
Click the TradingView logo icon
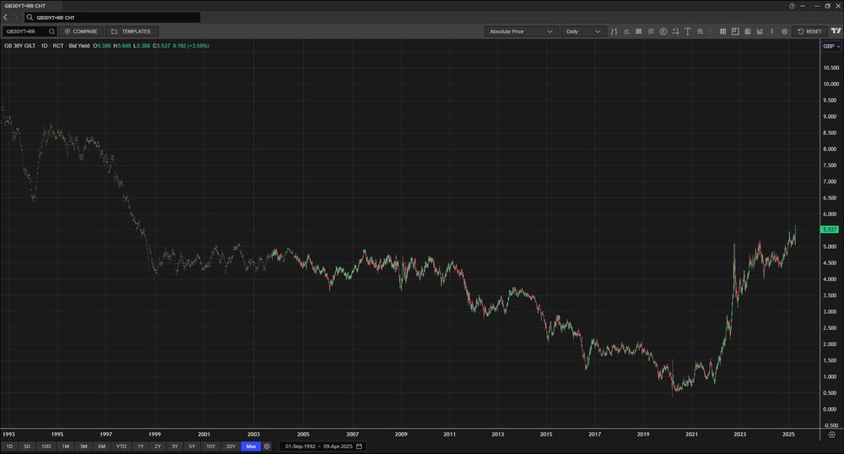(x=836, y=31)
